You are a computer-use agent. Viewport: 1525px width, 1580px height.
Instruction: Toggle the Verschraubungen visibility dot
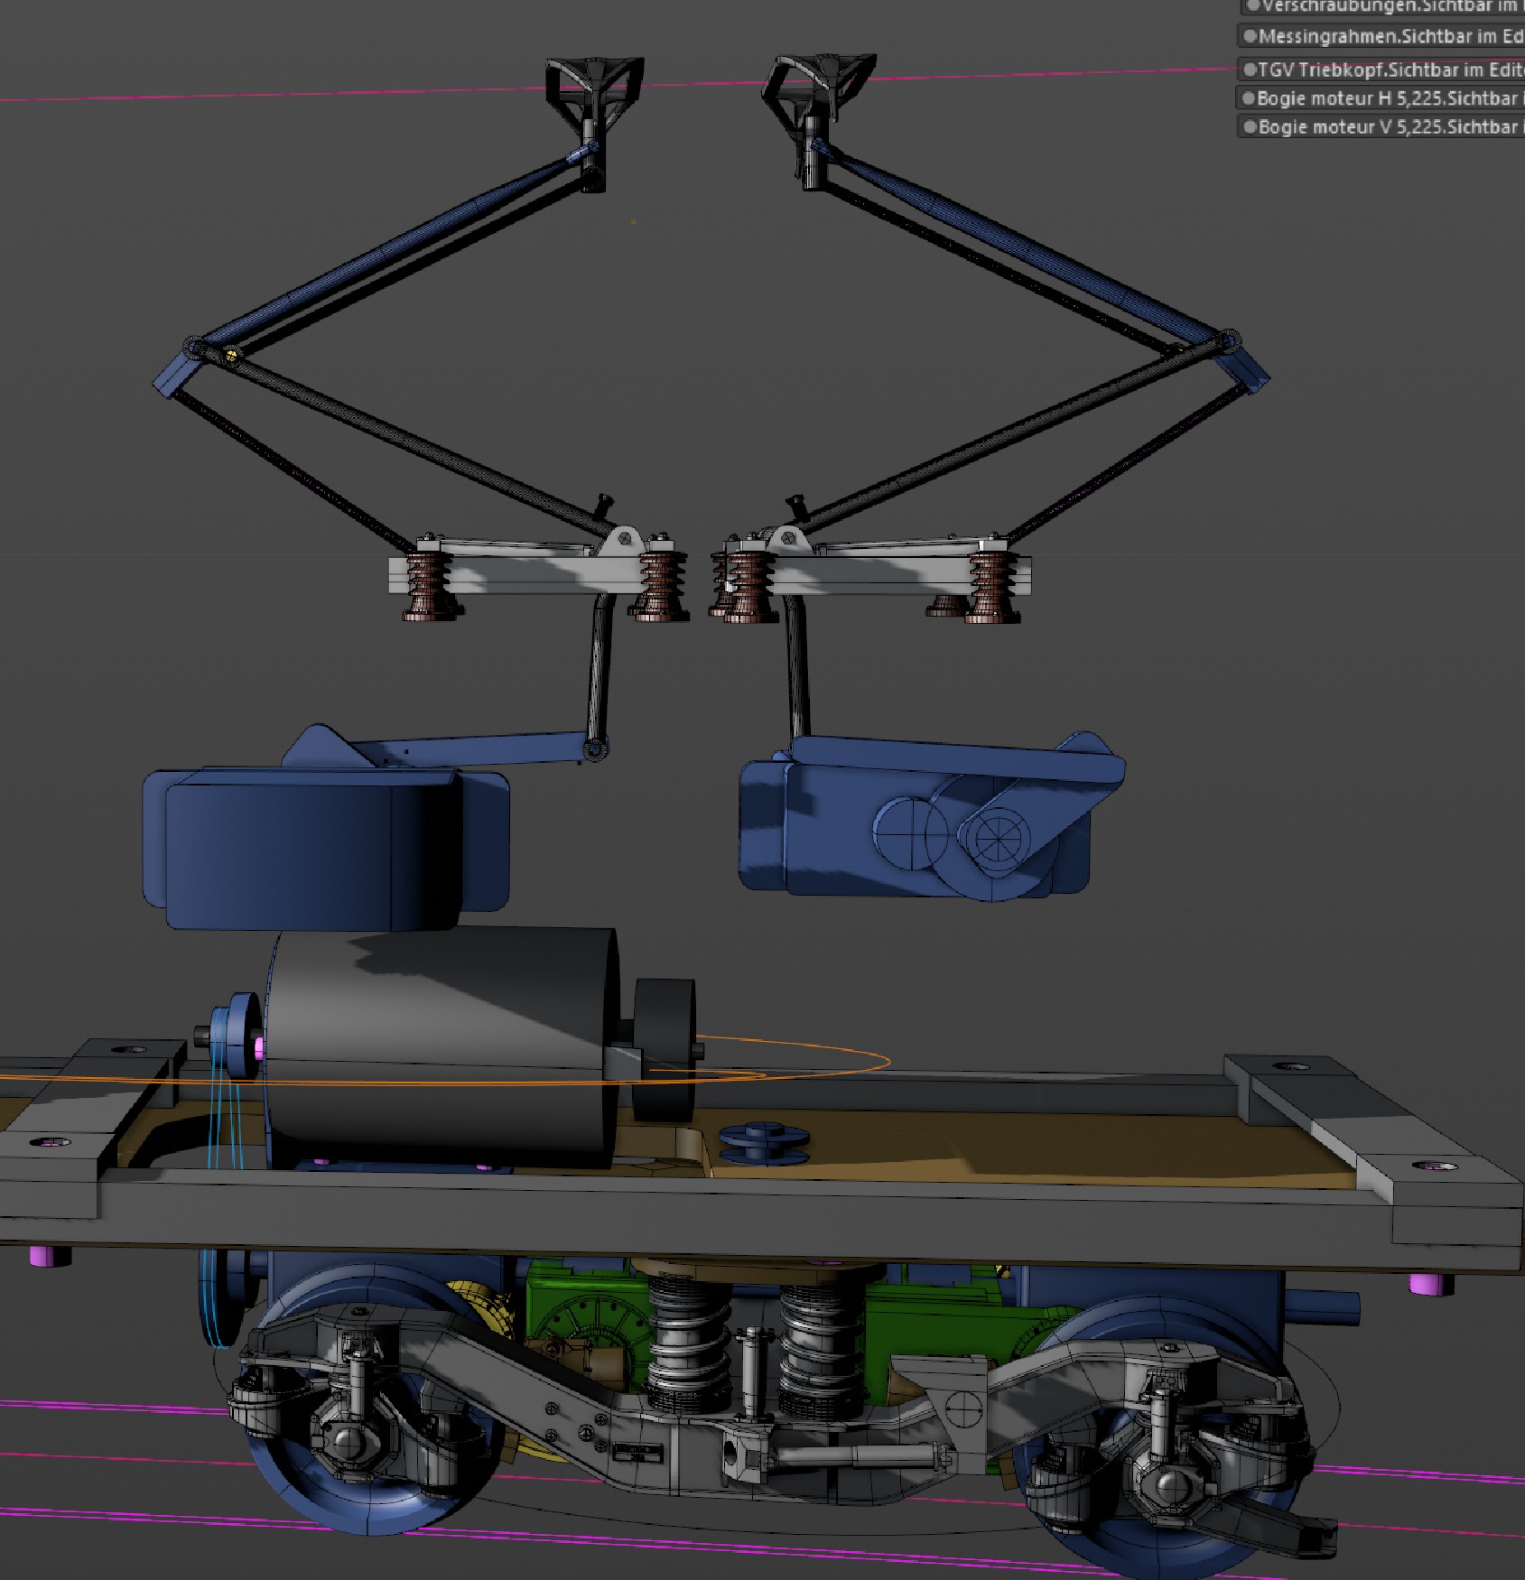[x=1252, y=6]
